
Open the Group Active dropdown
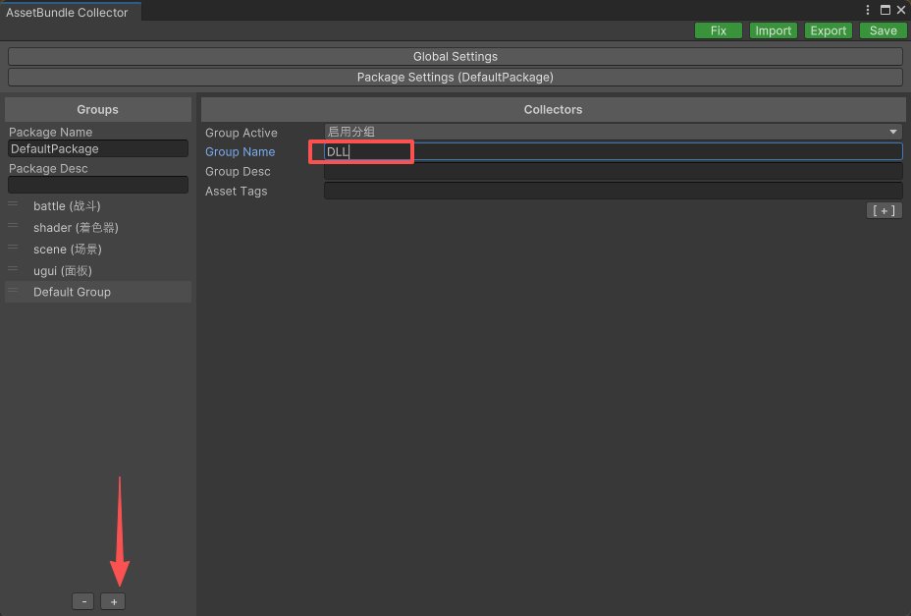tap(613, 132)
